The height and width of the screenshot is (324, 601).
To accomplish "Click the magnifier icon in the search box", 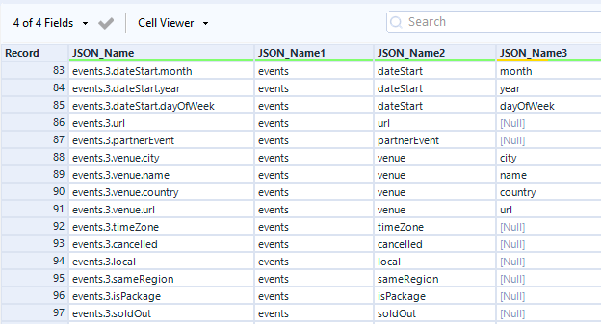I will click(396, 22).
